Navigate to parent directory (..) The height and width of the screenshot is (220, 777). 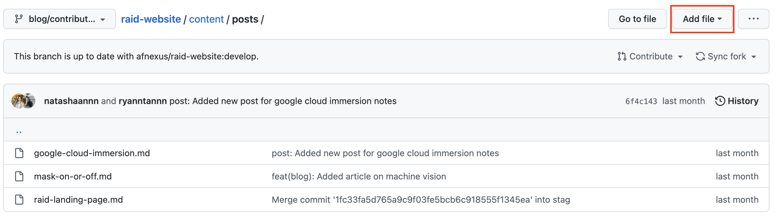tap(19, 131)
